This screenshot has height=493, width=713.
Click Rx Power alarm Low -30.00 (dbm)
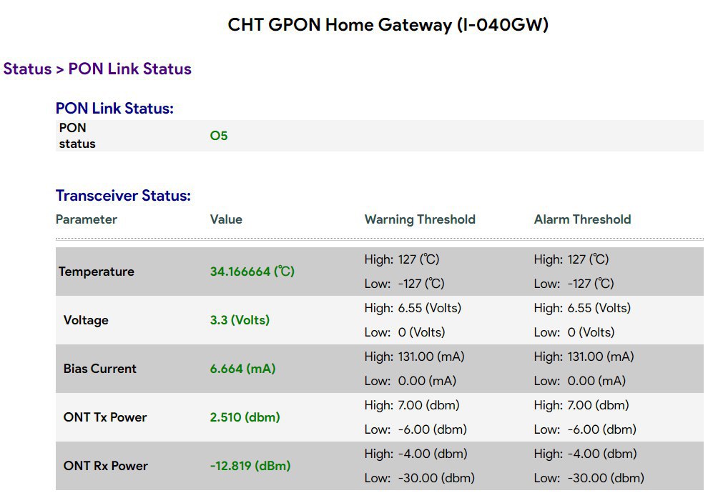pyautogui.click(x=589, y=478)
